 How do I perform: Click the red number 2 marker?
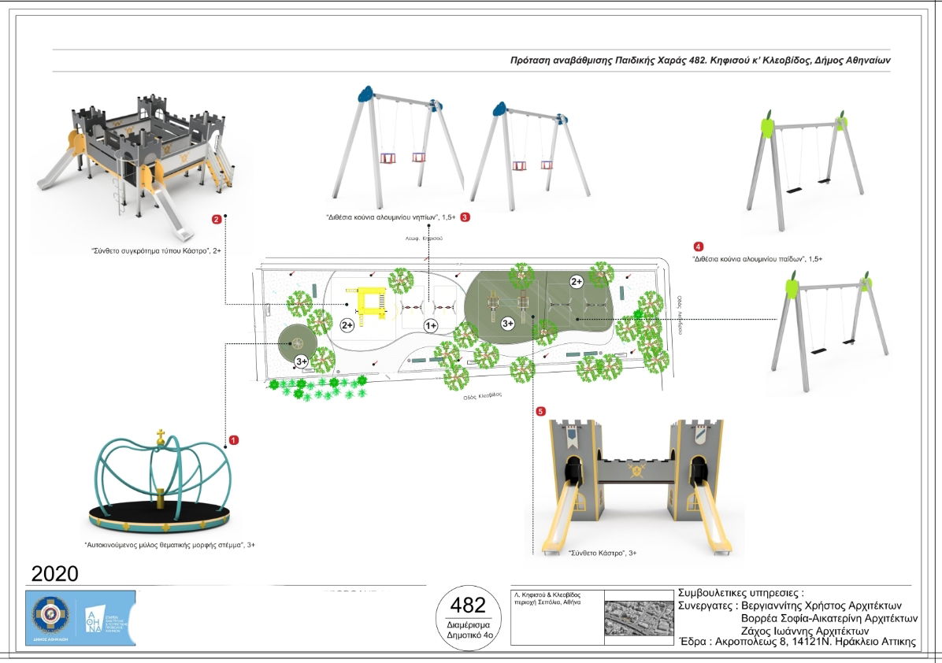[x=217, y=220]
